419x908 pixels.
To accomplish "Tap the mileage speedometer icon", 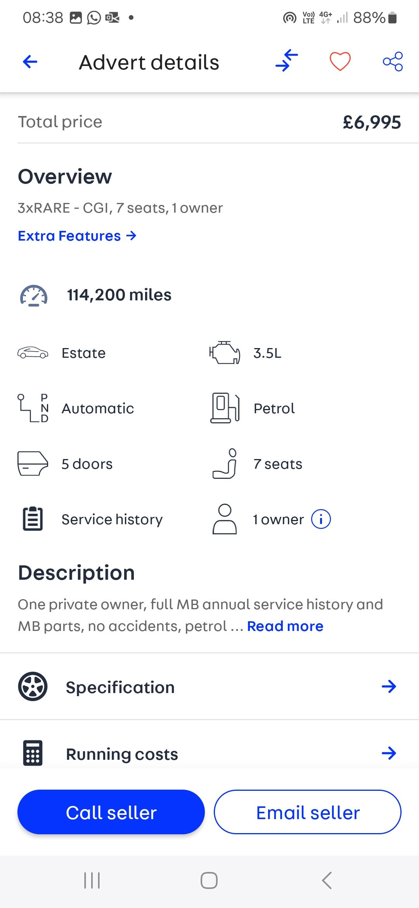I will pyautogui.click(x=34, y=295).
